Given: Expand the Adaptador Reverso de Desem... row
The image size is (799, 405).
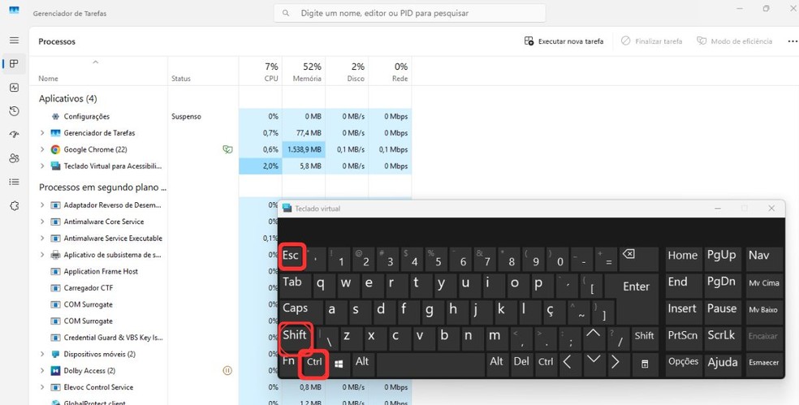Looking at the screenshot, I should click(42, 205).
